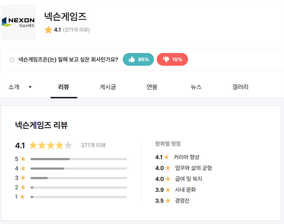Click the header star rating icon

48,30
